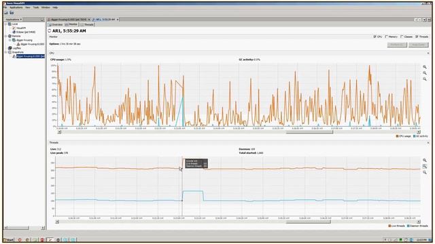Open the Monitor subtab
Screen dimensions: 435x244
[71, 24]
